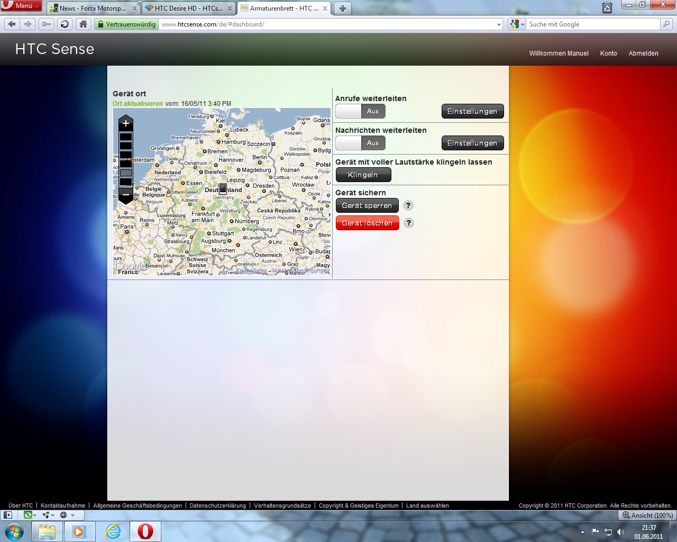The image size is (677, 542).
Task: Open the Land auswählen footer link
Action: (427, 505)
